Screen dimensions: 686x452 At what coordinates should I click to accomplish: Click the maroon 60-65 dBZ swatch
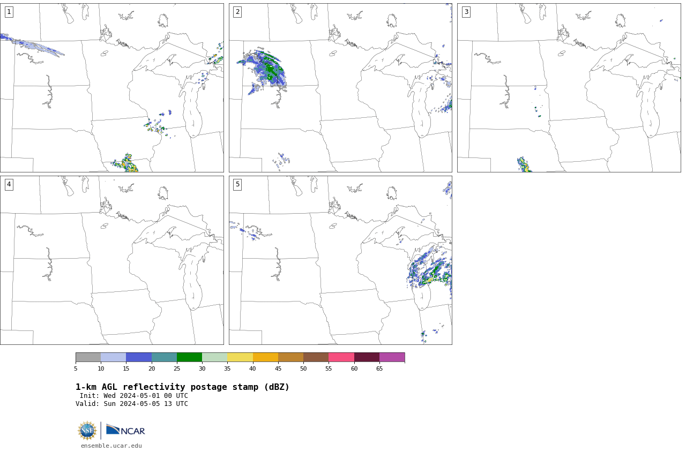click(367, 357)
